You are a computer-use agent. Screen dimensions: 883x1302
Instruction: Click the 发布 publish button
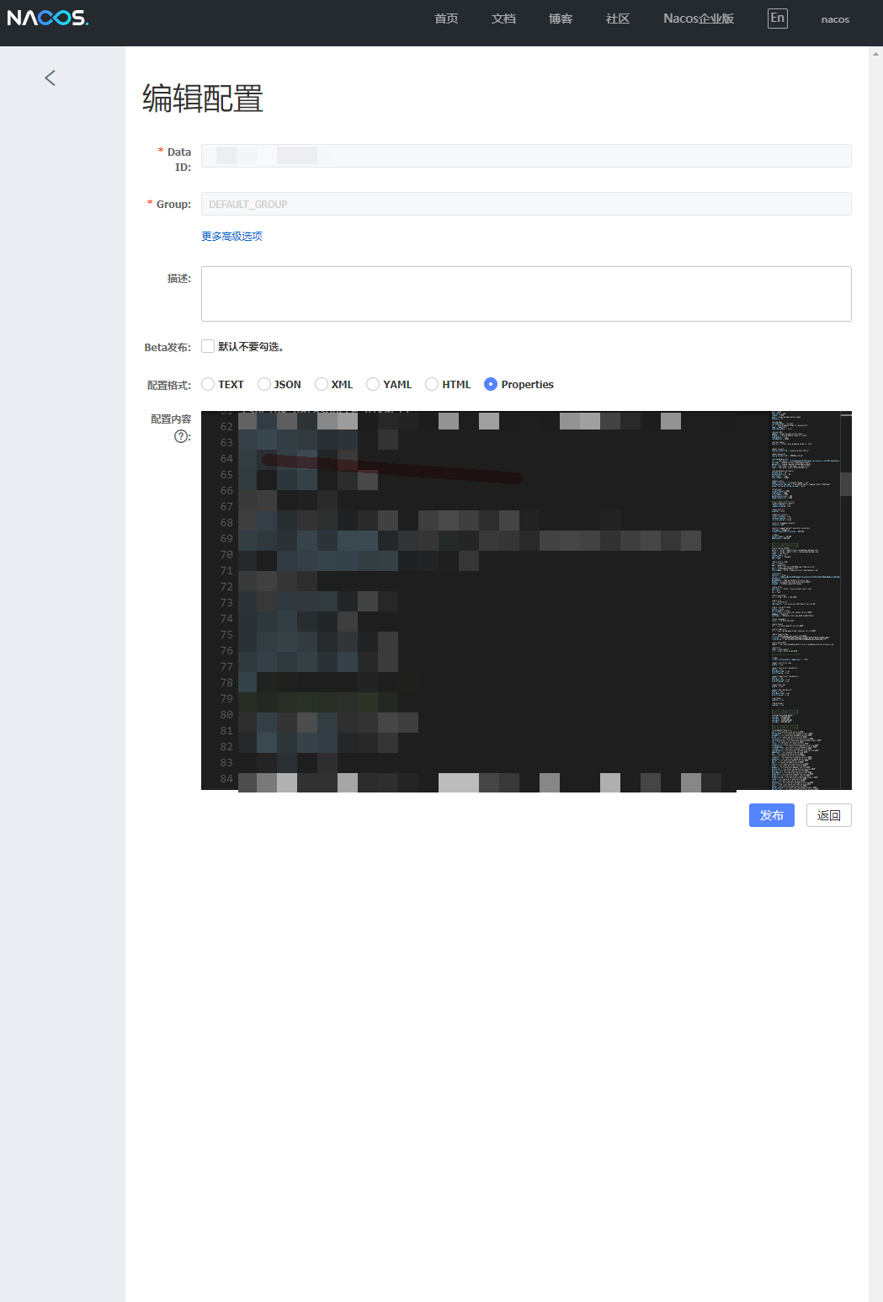click(x=772, y=815)
